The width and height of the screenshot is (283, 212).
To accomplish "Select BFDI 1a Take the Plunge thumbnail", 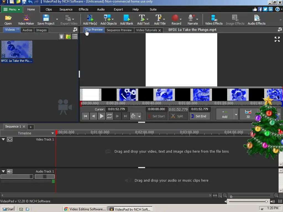I will [x=17, y=49].
